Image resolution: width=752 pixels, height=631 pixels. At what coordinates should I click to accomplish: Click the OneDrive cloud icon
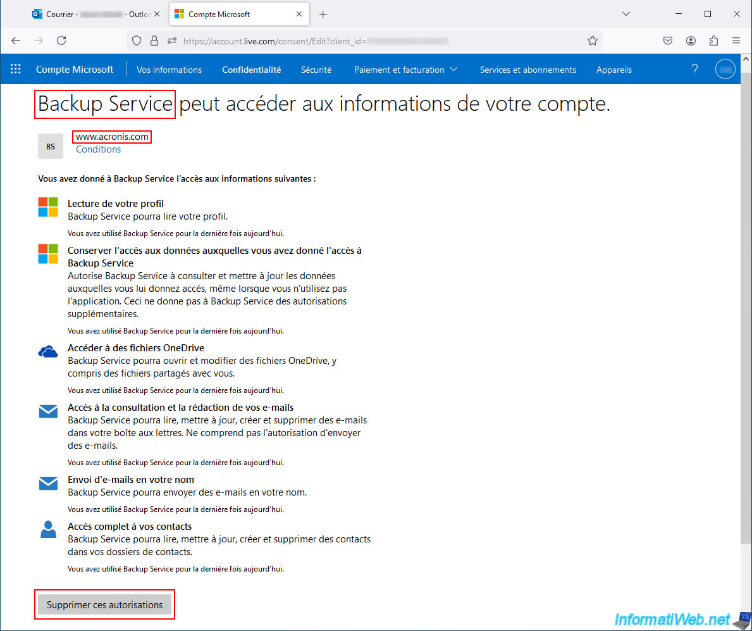pos(48,352)
